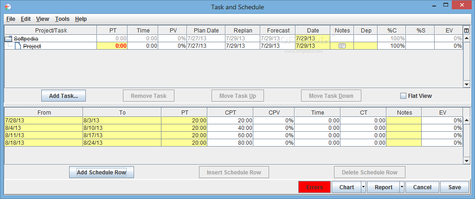This screenshot has height=199, width=475.
Task: Select the Project task document icon
Action: [x=18, y=46]
